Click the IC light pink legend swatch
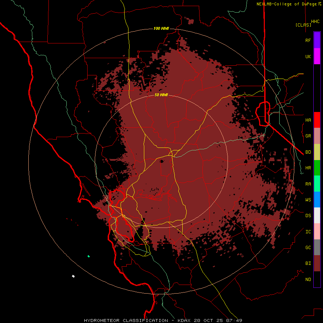This screenshot has width=323, height=323. [x=317, y=231]
